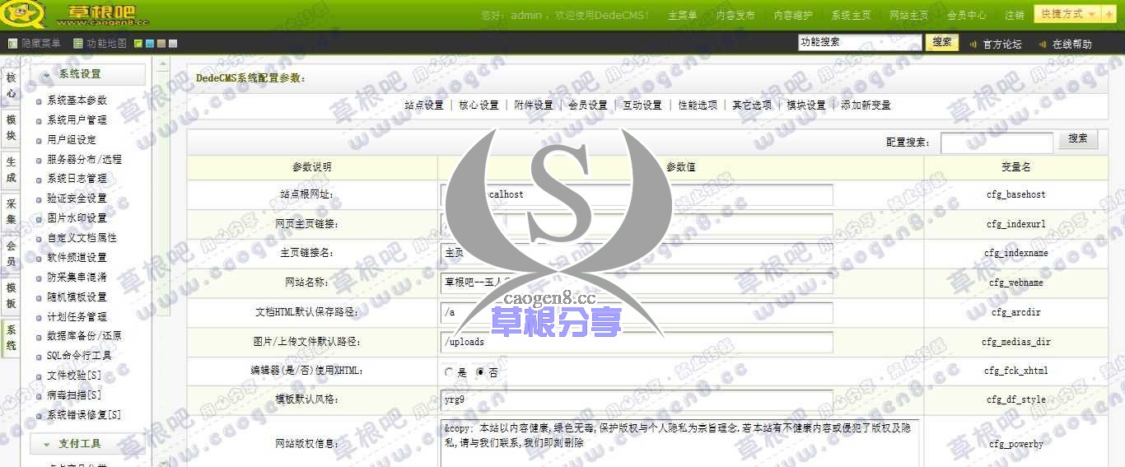The width and height of the screenshot is (1125, 467).
Task: Select the brown skin color swatch
Action: pos(161,44)
